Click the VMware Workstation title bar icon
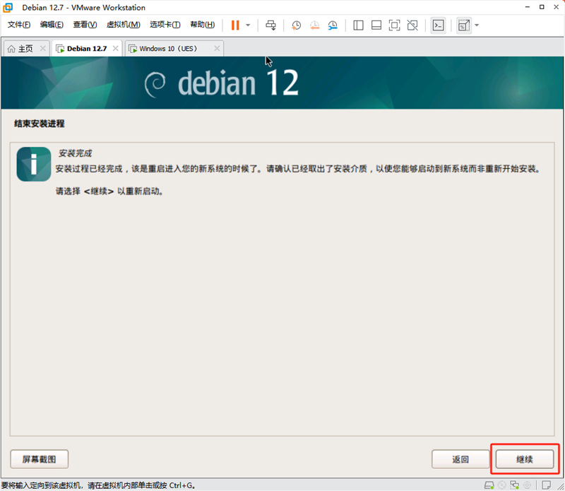This screenshot has height=491, width=565. point(8,8)
